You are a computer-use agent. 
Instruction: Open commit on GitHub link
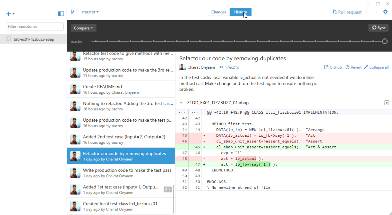[333, 67]
